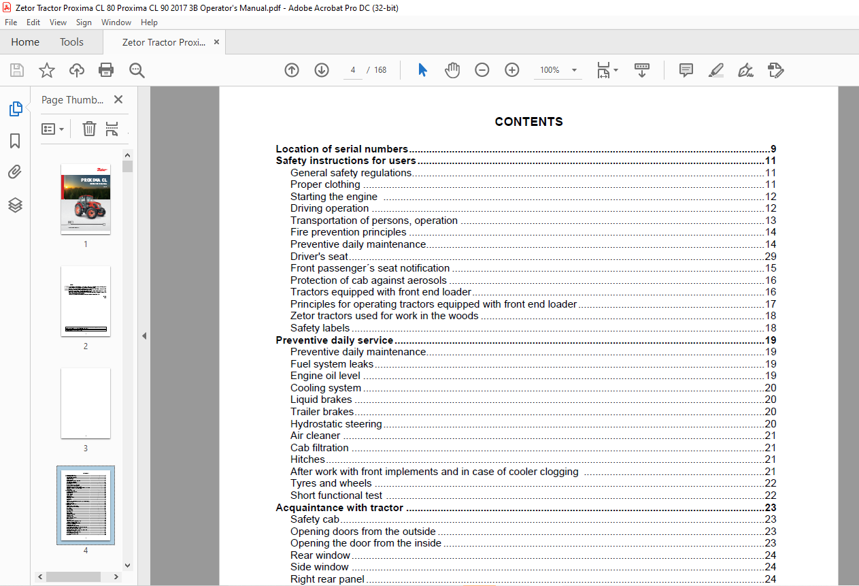Open the Attachments paperclip panel
The image size is (859, 586).
click(15, 173)
